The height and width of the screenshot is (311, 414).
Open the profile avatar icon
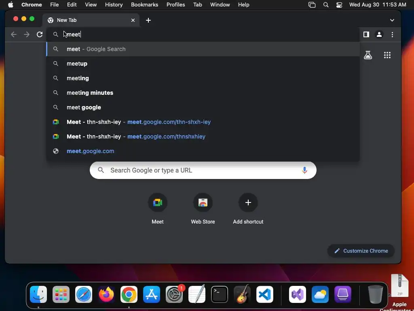(379, 34)
